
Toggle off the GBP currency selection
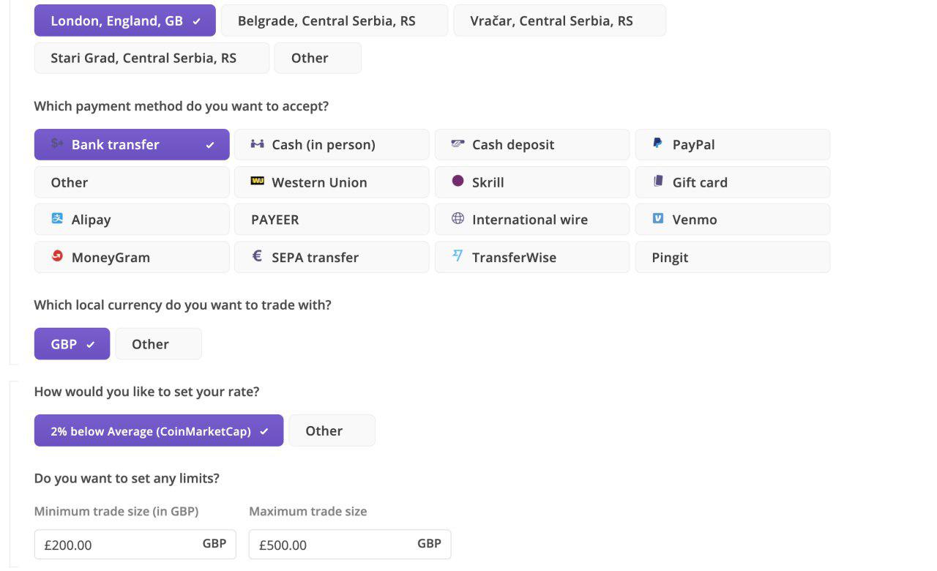(71, 343)
